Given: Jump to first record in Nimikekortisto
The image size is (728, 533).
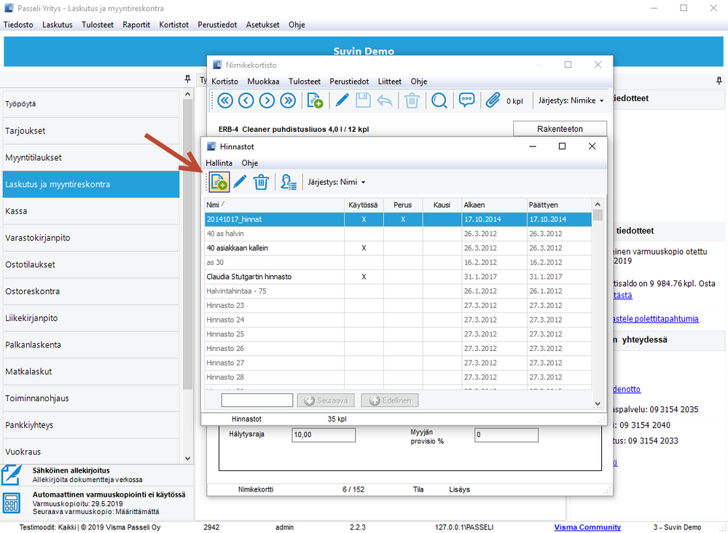Looking at the screenshot, I should click(x=225, y=100).
